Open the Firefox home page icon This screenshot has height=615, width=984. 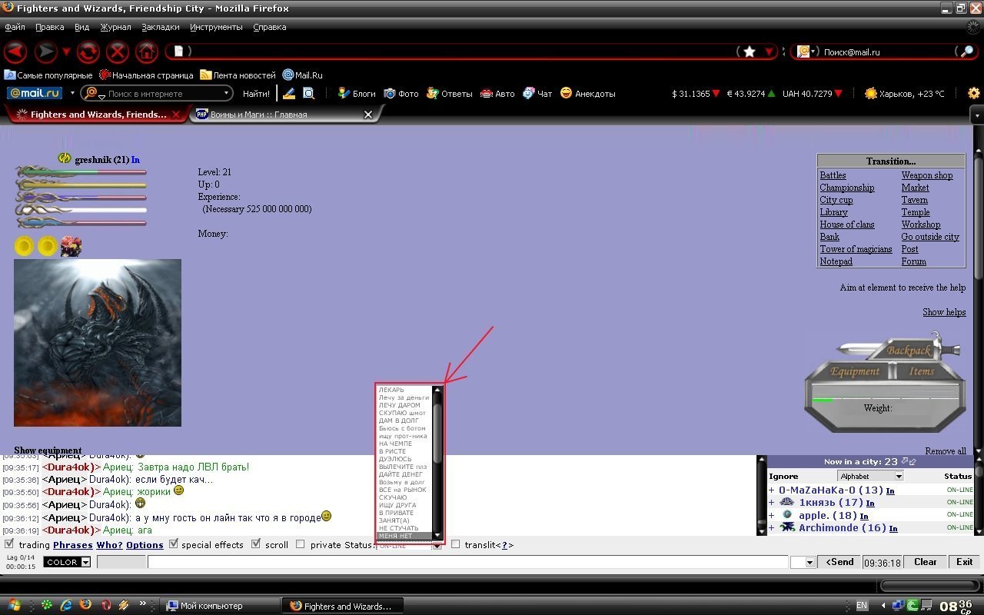[x=147, y=52]
